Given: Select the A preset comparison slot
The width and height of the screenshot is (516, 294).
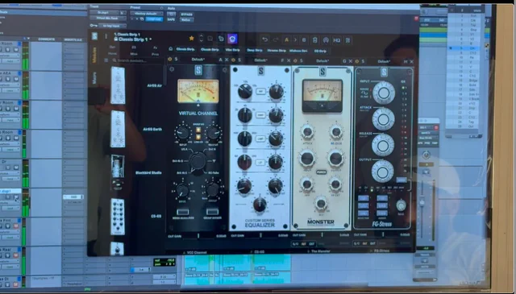Looking at the screenshot, I should pyautogui.click(x=286, y=39).
